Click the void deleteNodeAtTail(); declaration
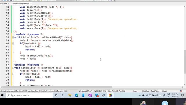The image size is (186, 105). 36,16
